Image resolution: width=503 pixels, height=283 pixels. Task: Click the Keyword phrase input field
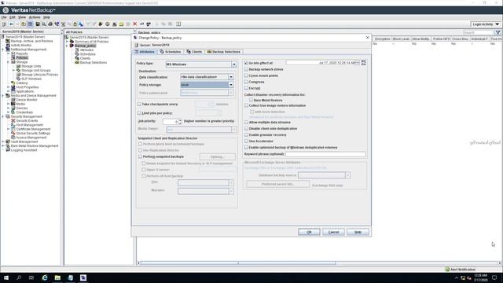325,154
